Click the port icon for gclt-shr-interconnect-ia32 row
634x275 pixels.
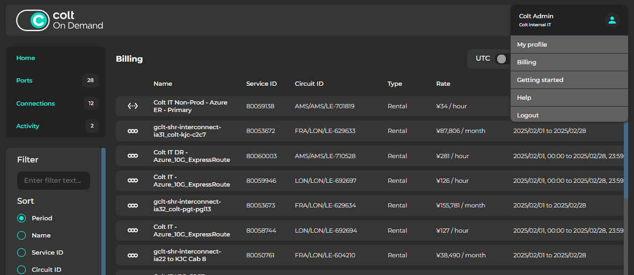132,205
